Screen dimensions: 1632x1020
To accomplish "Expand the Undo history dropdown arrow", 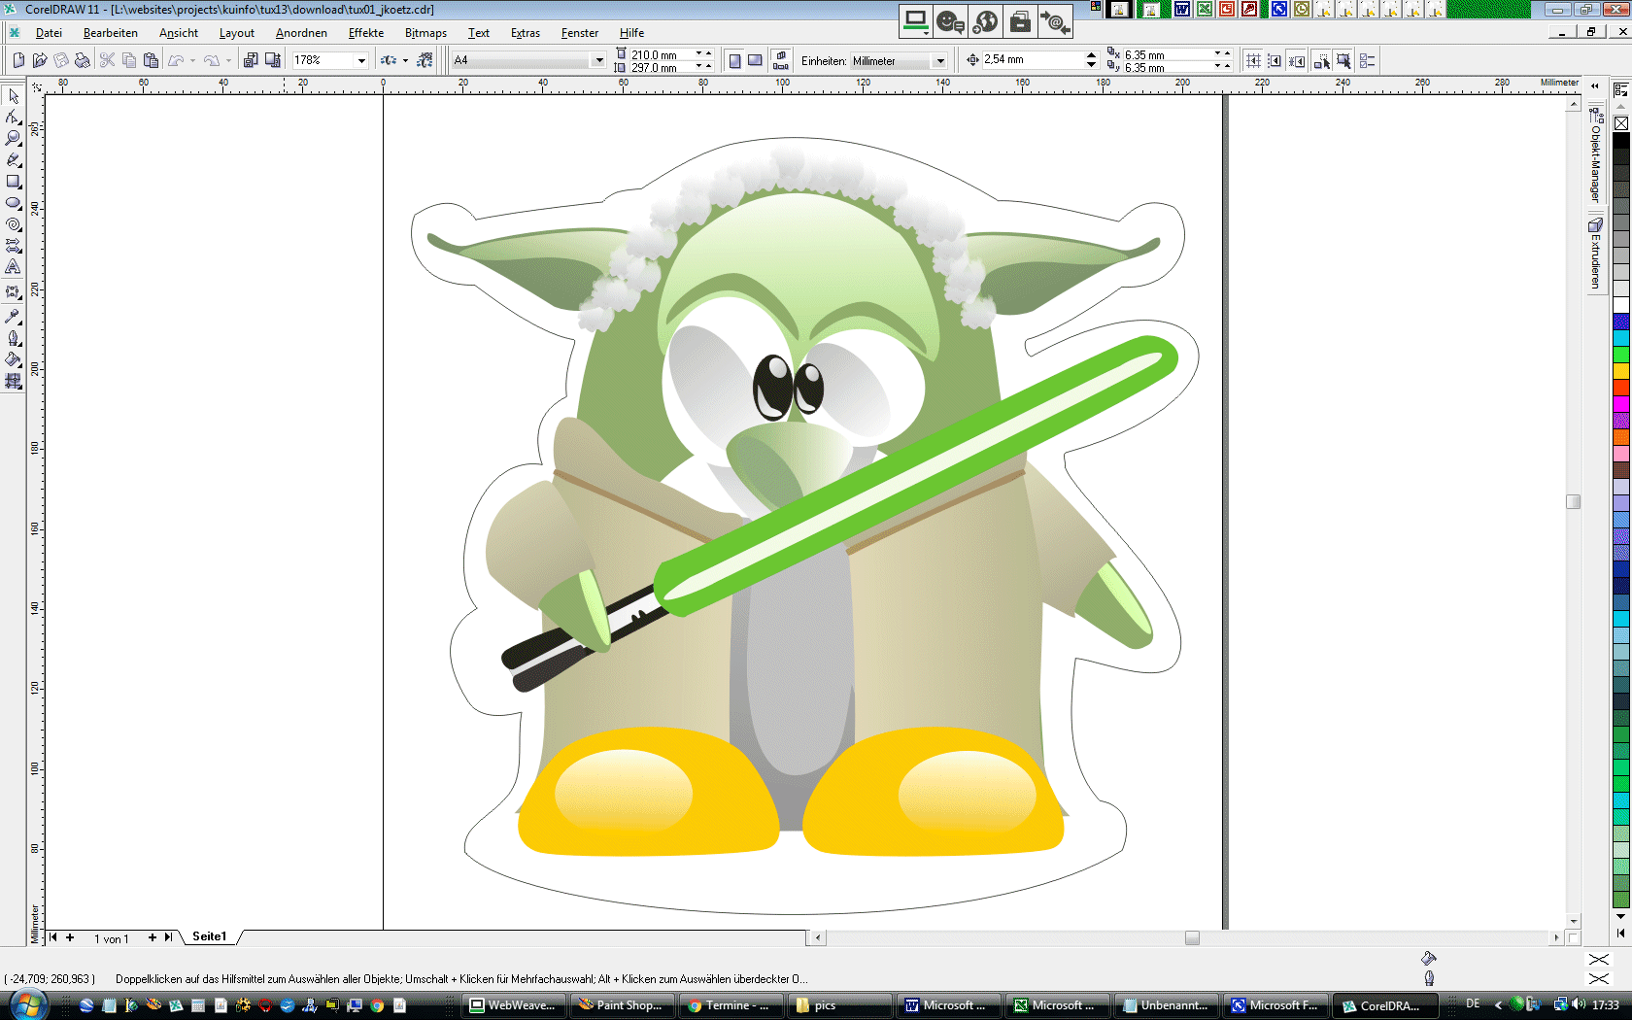I will coord(192,60).
